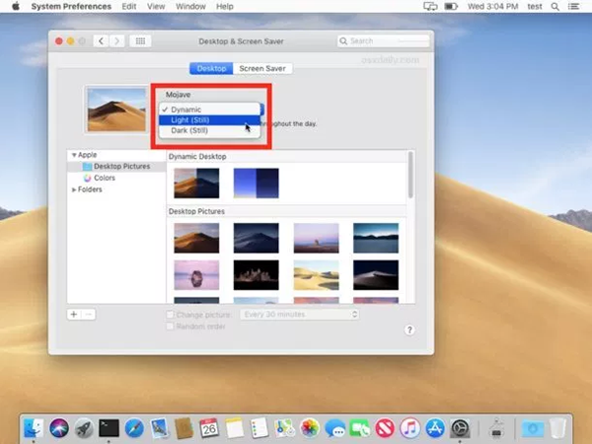
Task: Click System Preferences gear in Dock
Action: pyautogui.click(x=460, y=428)
